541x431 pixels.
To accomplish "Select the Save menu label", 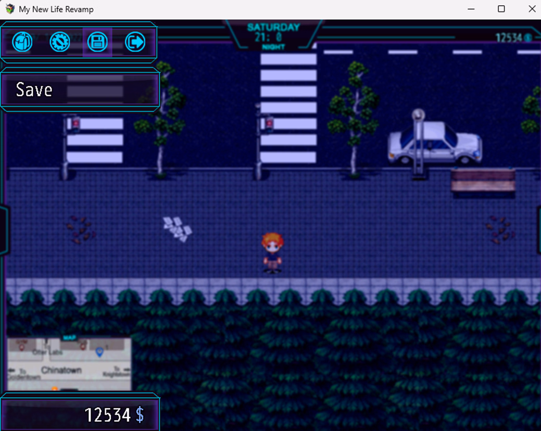I will (x=34, y=90).
